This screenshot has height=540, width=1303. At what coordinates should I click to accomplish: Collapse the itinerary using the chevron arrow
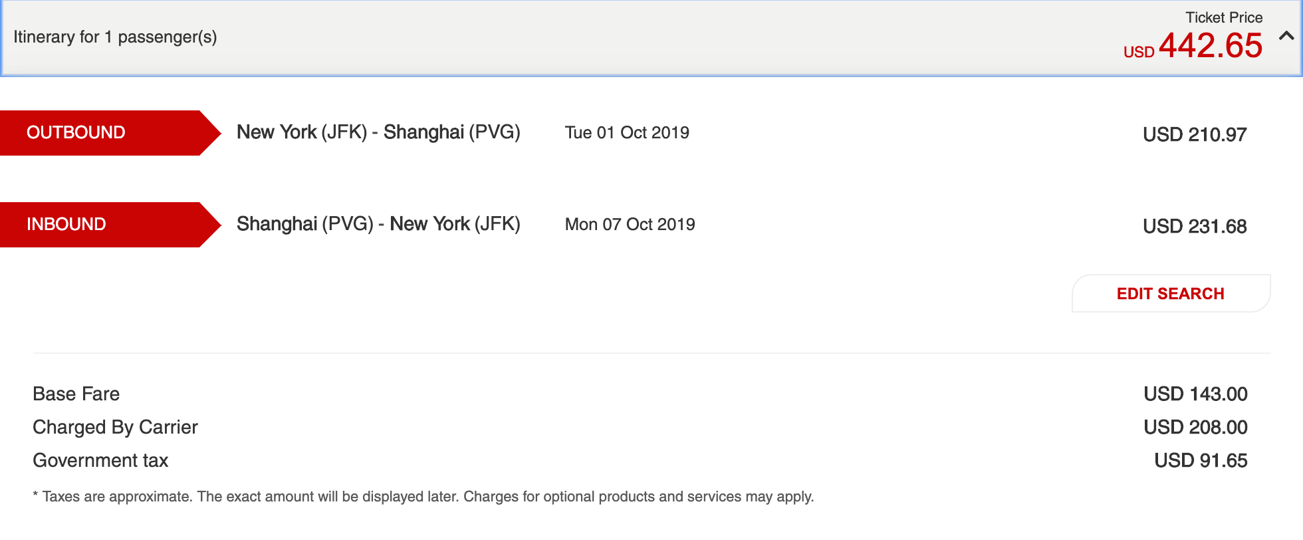1286,36
